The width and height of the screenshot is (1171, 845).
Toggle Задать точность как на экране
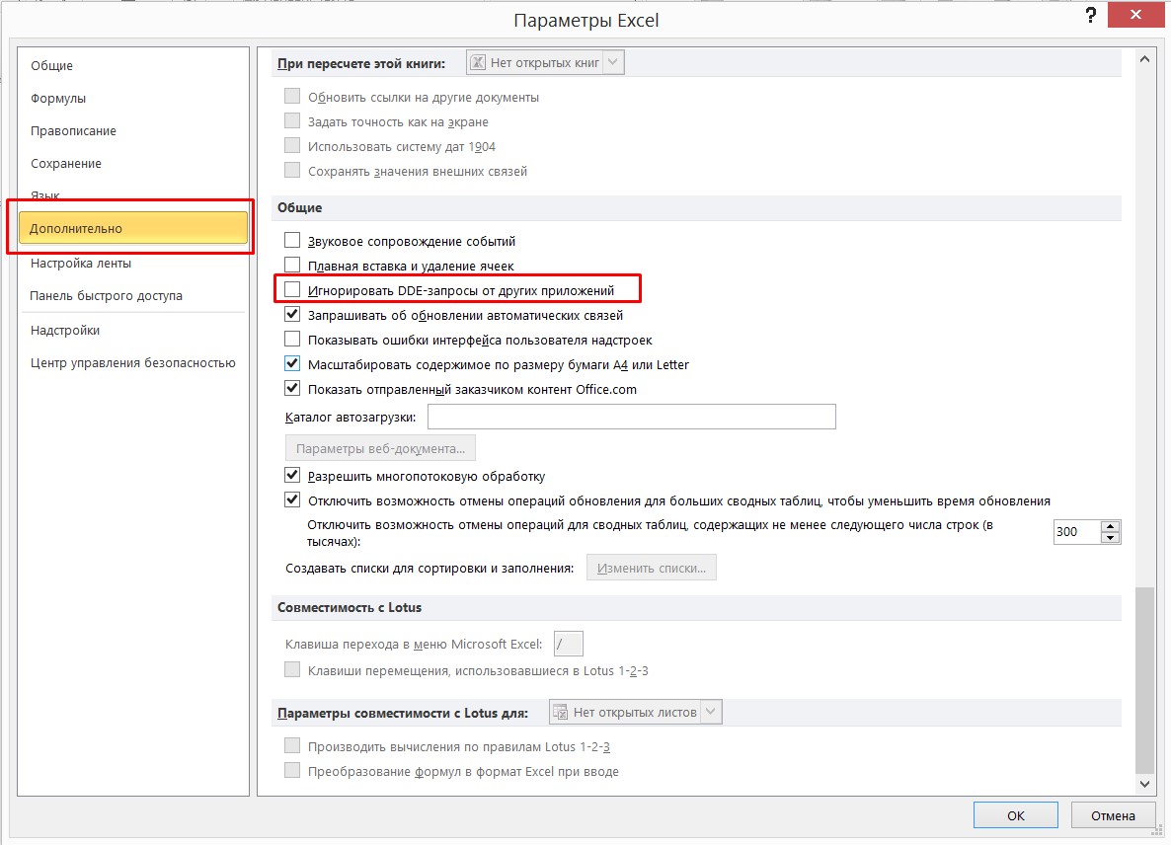pyautogui.click(x=292, y=121)
